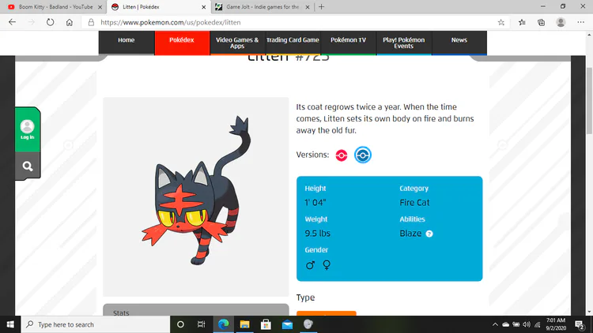Open Microsoft Store from taskbar
This screenshot has width=593, height=333.
[x=266, y=324]
